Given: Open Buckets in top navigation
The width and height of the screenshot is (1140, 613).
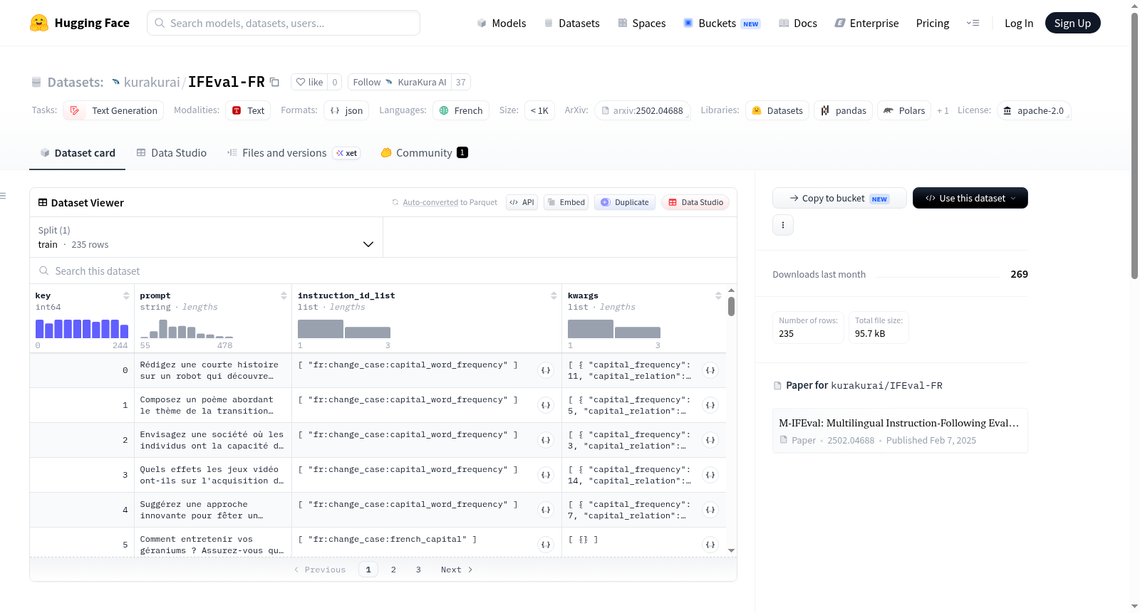Looking at the screenshot, I should pos(722,23).
